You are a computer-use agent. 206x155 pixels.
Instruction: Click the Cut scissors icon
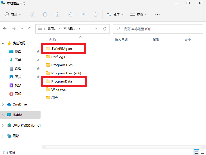coord(32,14)
